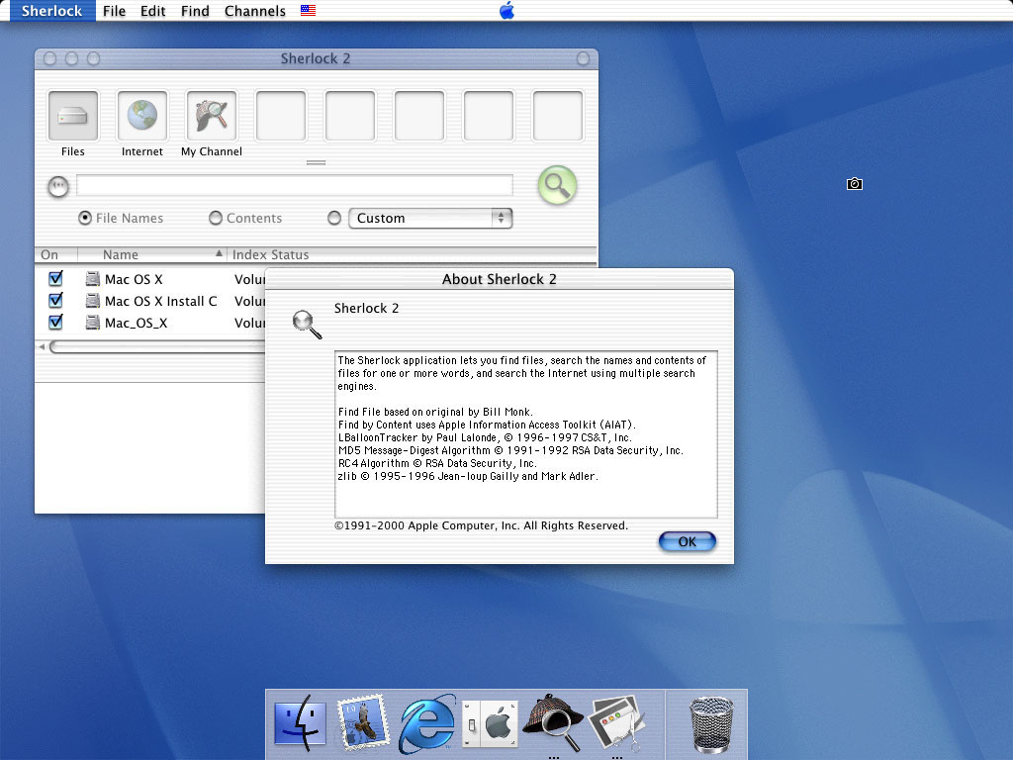Click the Mac OS X Install C disk icon
Viewport: 1013px width, 760px height.
click(93, 301)
